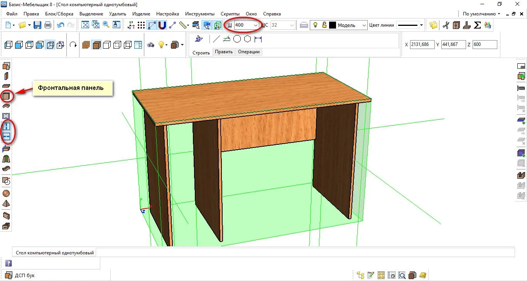Open the По умолчанию layout dropdown
Screen dimensions: 527x281
(481, 14)
